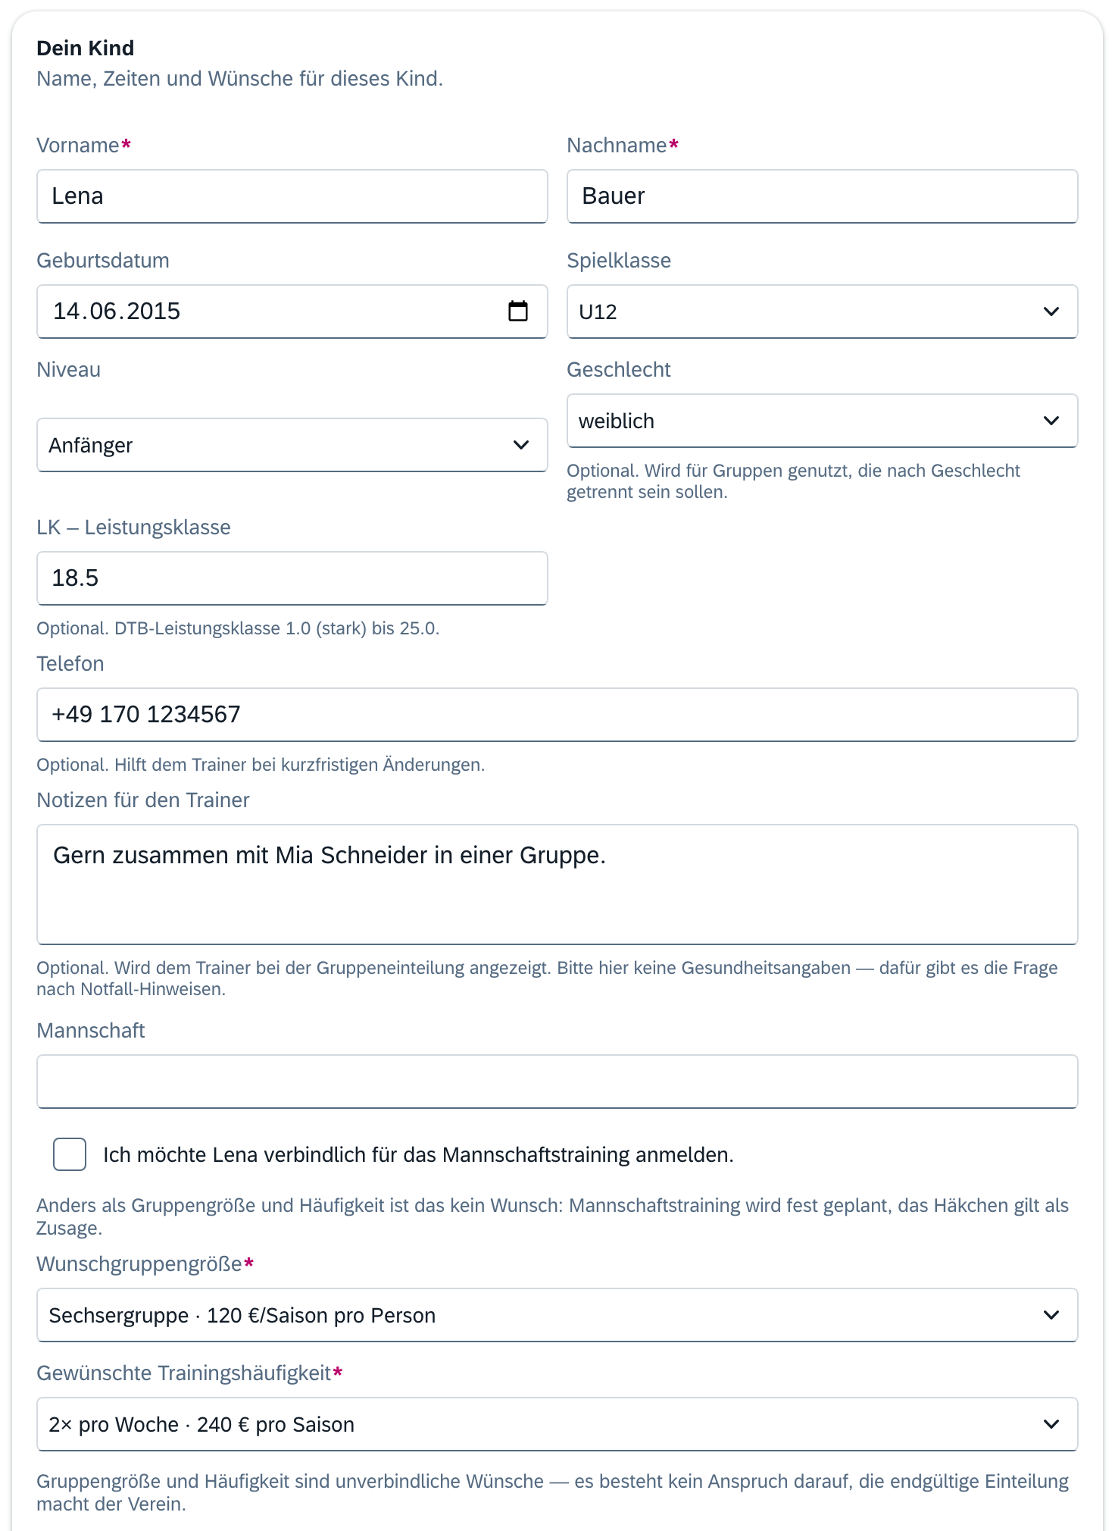This screenshot has width=1115, height=1531.
Task: Click the Vorname field containing Lena
Action: point(292,196)
